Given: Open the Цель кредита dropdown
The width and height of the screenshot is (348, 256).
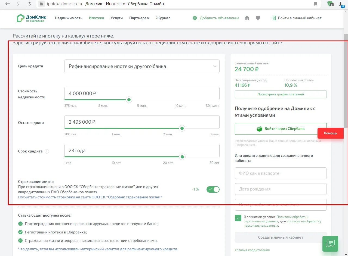Looking at the screenshot, I should (142, 66).
